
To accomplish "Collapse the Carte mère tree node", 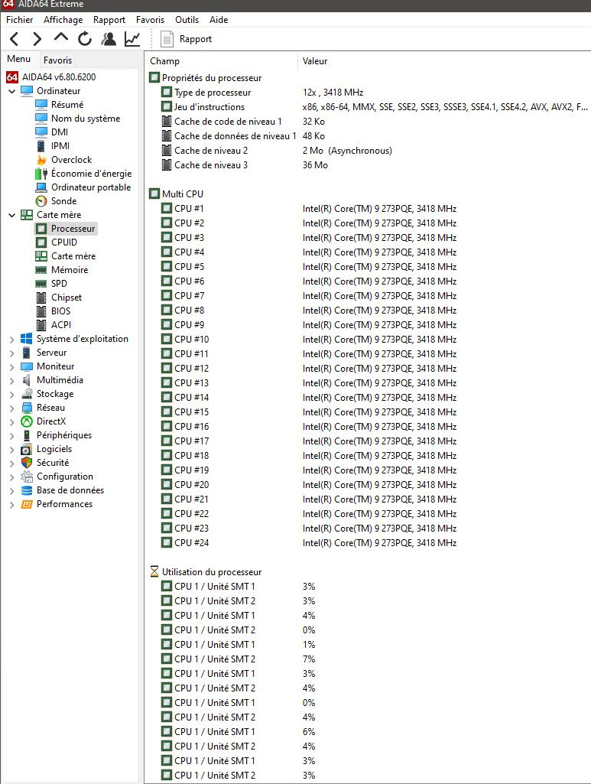I will [x=12, y=215].
